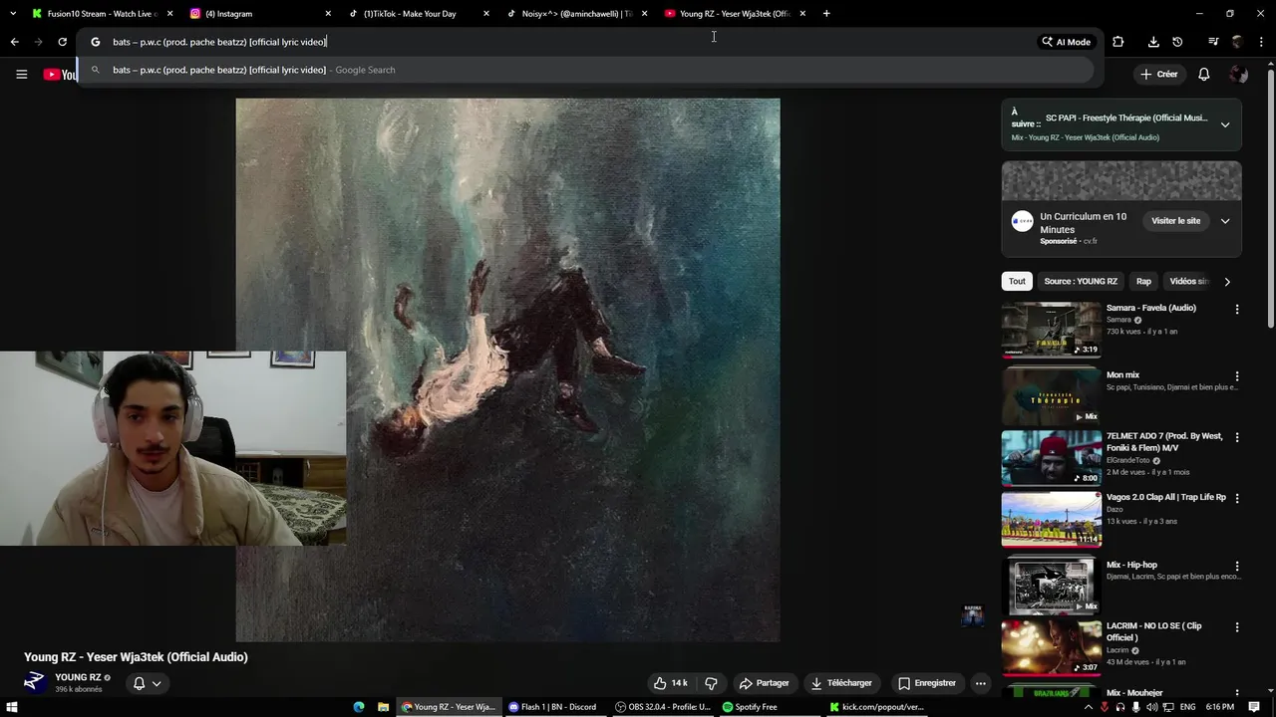The width and height of the screenshot is (1276, 717).
Task: Click the microphone tray icon
Action: pyautogui.click(x=1136, y=707)
